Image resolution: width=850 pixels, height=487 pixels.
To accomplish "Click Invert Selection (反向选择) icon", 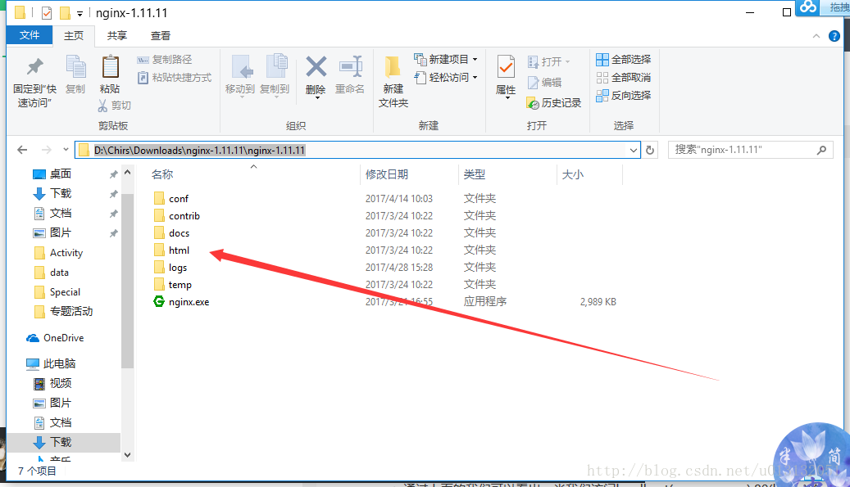I will pos(602,96).
